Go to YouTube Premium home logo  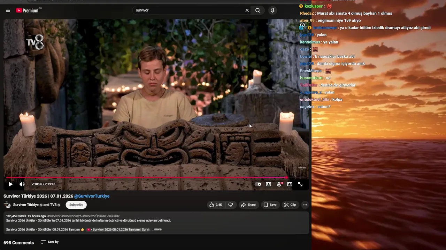pyautogui.click(x=29, y=10)
